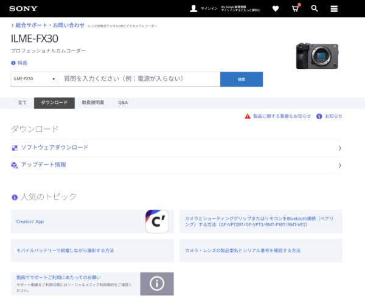Click the ダウンロード section heading
This screenshot has height=304, width=365.
click(x=35, y=129)
